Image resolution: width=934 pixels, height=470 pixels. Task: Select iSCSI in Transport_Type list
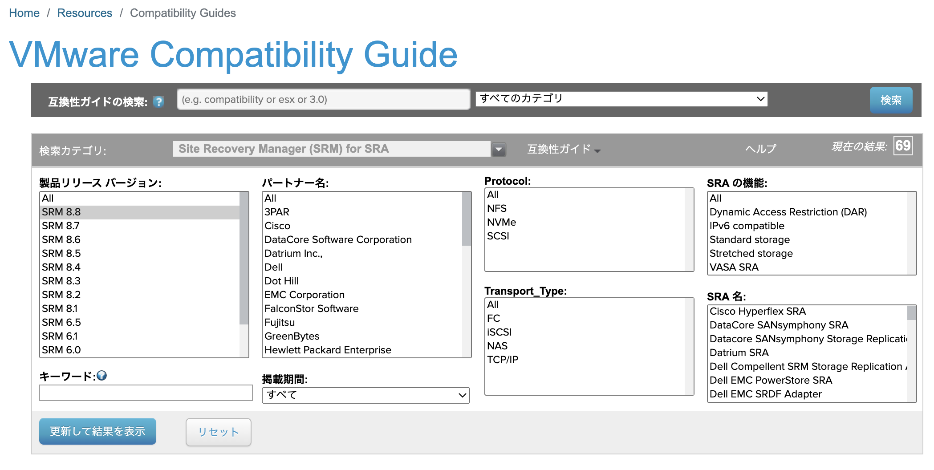click(585, 332)
